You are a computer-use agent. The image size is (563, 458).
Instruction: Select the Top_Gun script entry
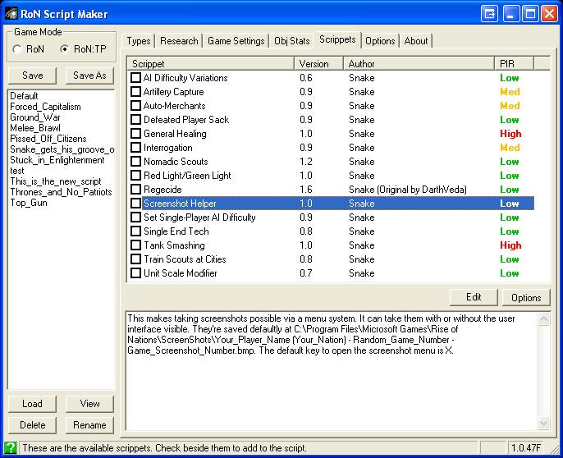point(29,203)
